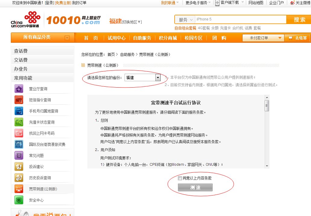Open the 安全中心 security center

(x=19, y=199)
